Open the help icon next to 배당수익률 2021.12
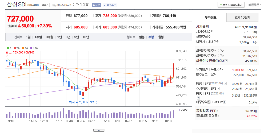This screenshot has height=133, width=264. (x=225, y=102)
